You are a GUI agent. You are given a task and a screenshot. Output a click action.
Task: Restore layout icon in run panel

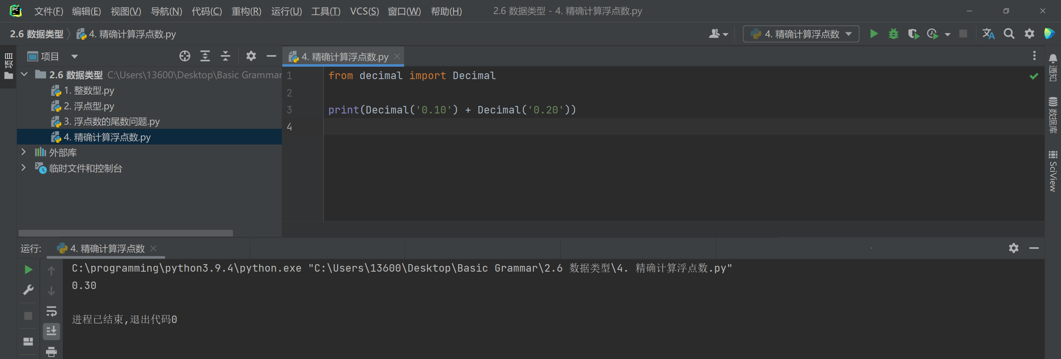(28, 341)
